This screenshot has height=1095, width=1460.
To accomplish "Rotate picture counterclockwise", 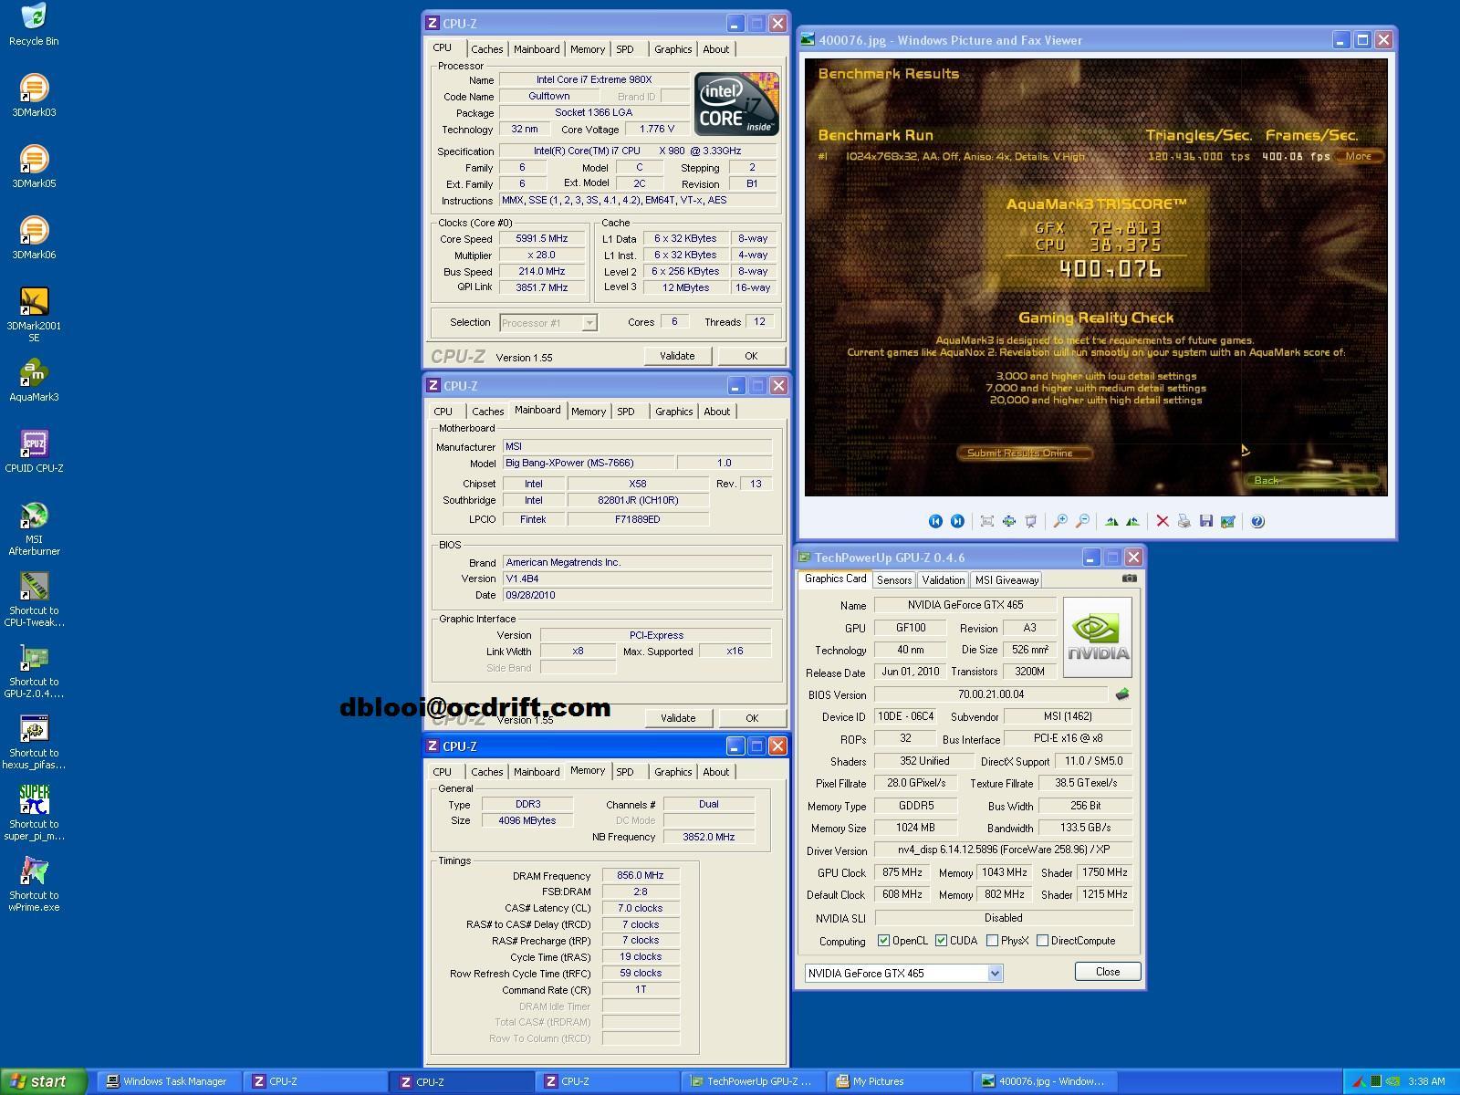I will 1133,521.
